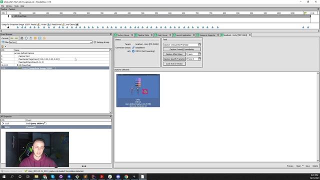Select the ClearDepthStencilView event row
This screenshot has width=320, height=180.
[x=55, y=62]
